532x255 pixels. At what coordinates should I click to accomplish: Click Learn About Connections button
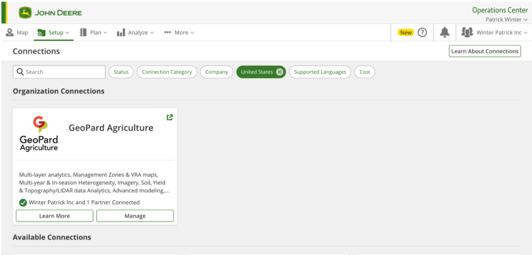(485, 51)
